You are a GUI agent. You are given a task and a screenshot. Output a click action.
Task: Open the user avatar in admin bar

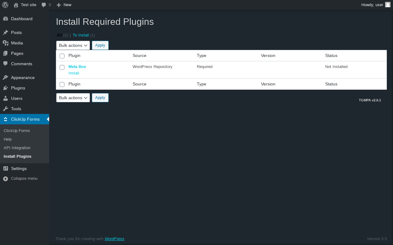[388, 5]
